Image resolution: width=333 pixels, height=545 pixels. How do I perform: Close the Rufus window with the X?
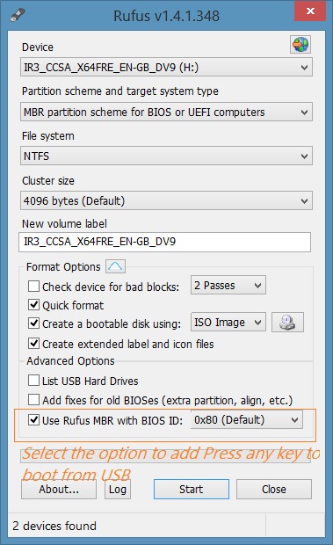coord(310,11)
